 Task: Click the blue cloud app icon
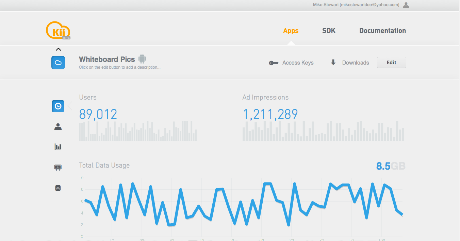[58, 63]
